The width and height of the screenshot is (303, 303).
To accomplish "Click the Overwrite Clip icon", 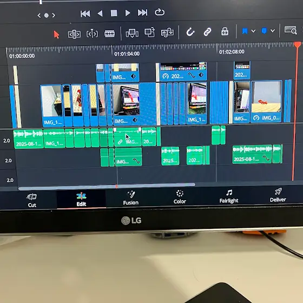I will tap(150, 32).
